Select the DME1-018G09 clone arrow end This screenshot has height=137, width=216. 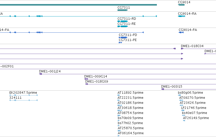pos(87,84)
